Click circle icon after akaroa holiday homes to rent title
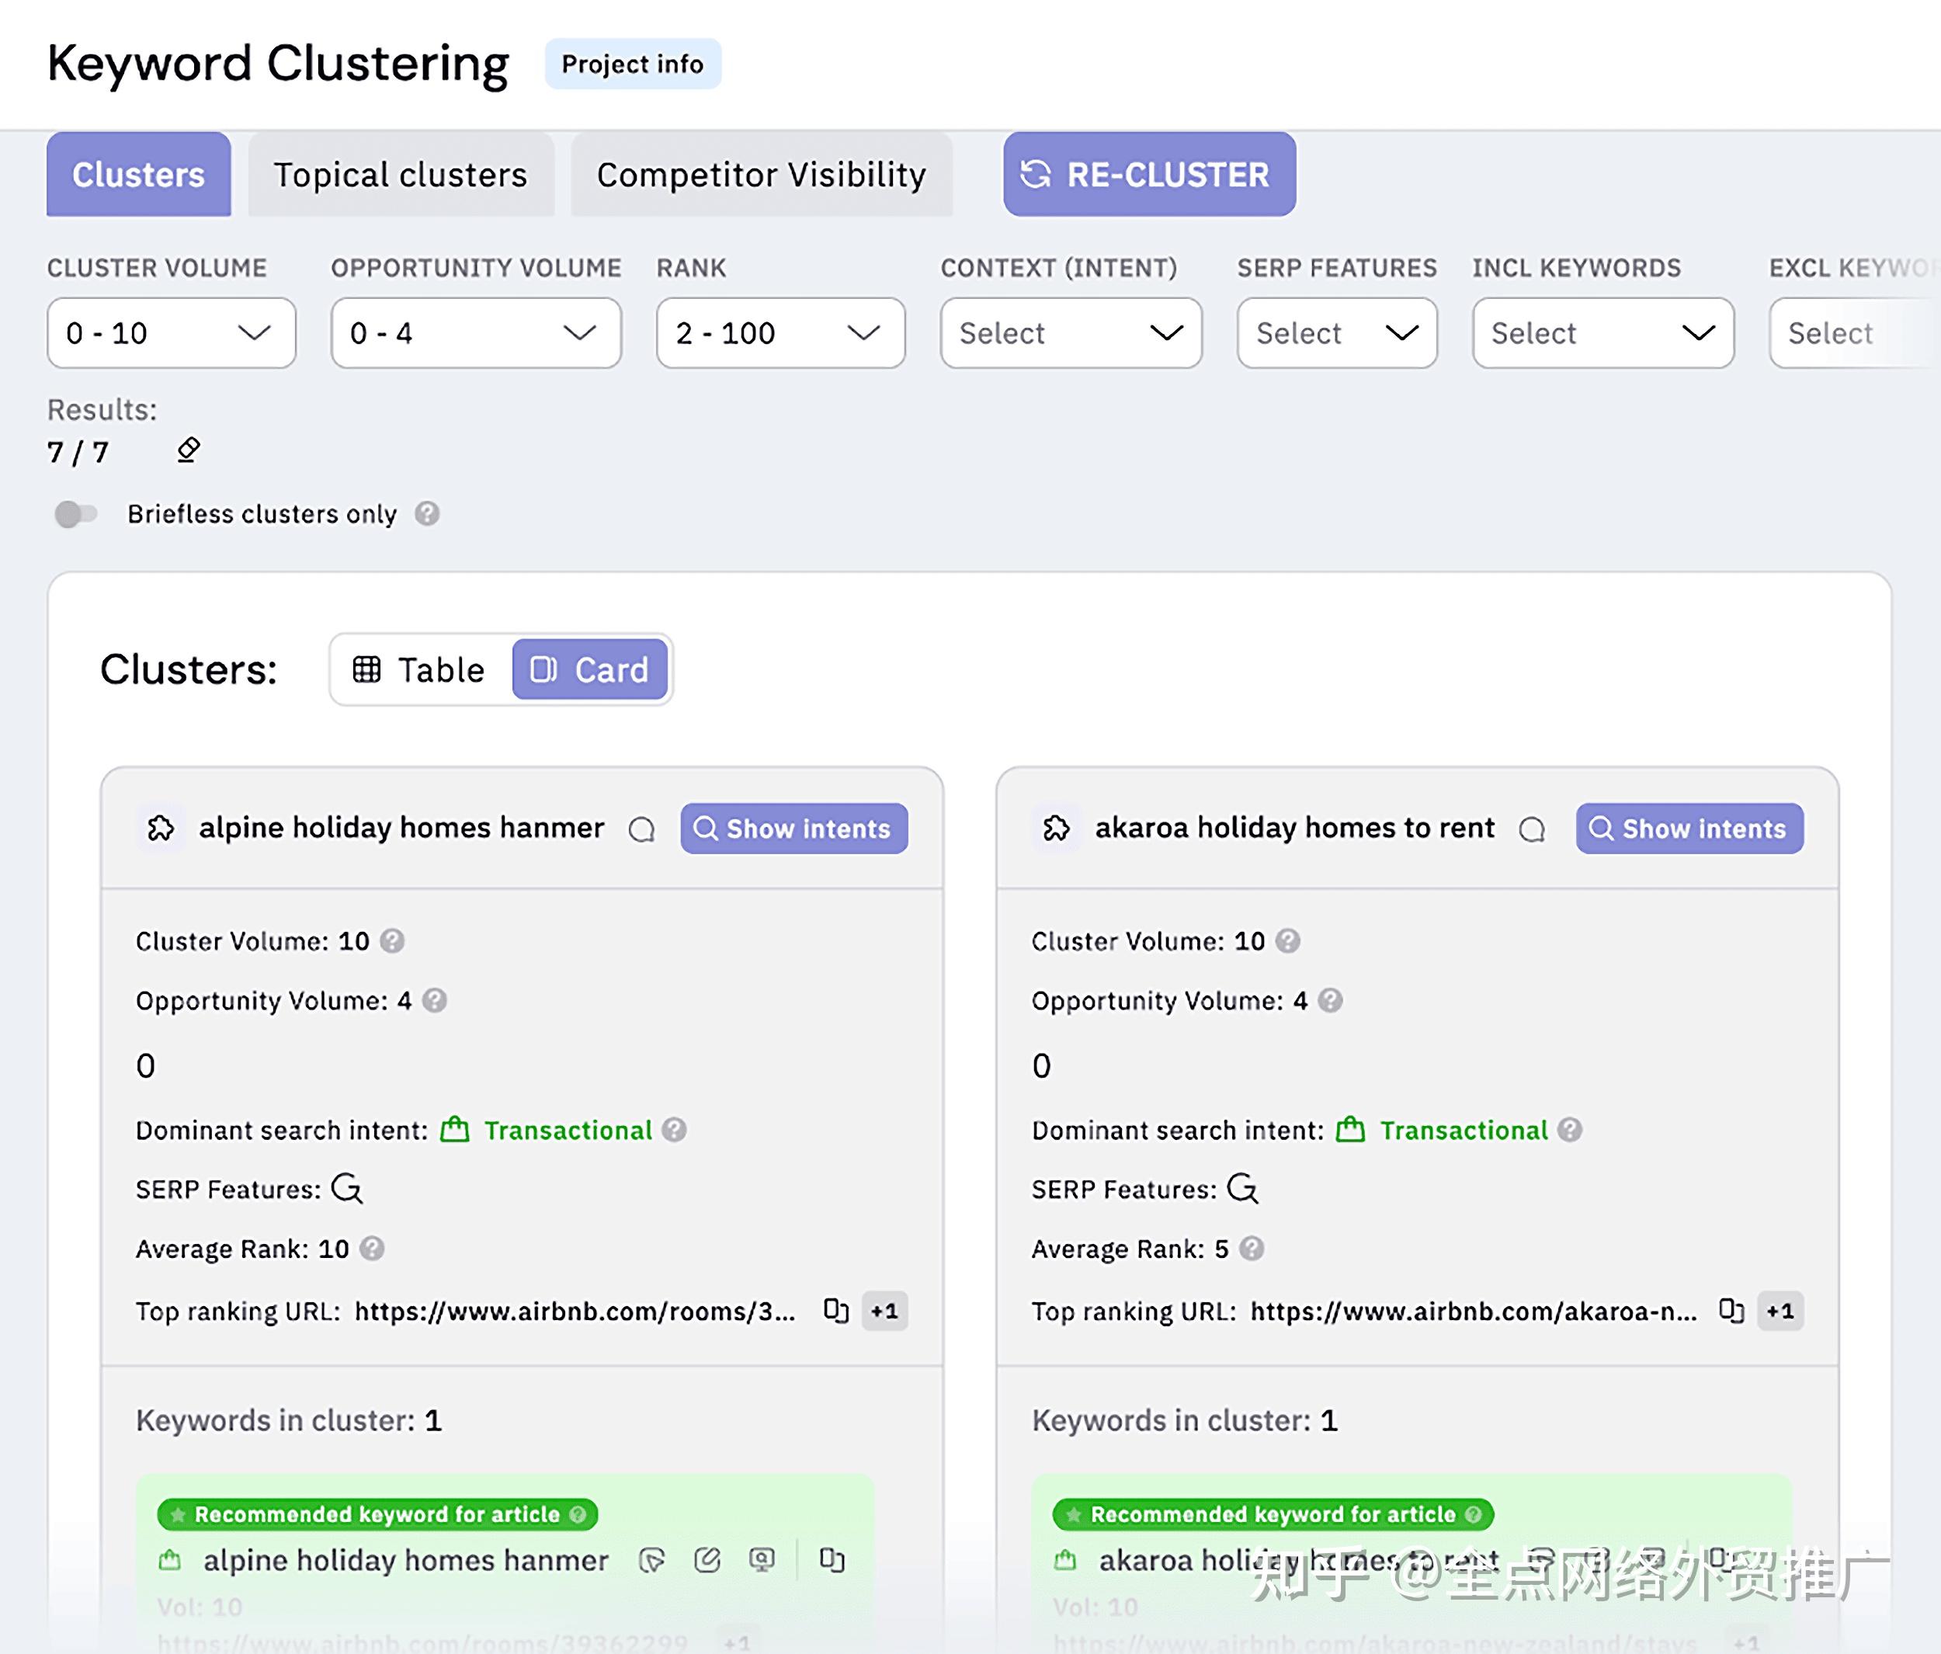1941x1654 pixels. tap(1533, 829)
